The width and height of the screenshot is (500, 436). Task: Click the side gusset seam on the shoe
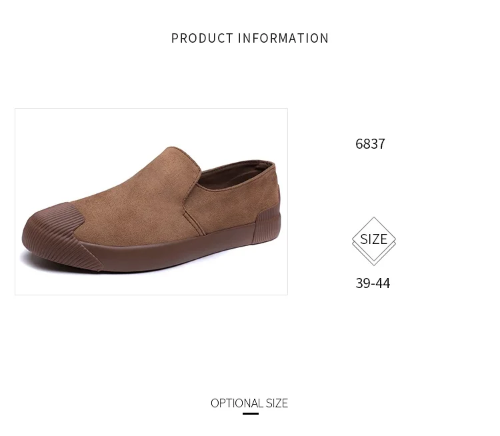point(193,220)
